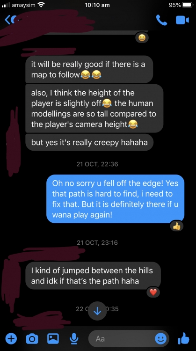
Task: Send a thumbs-up like
Action: click(x=184, y=338)
